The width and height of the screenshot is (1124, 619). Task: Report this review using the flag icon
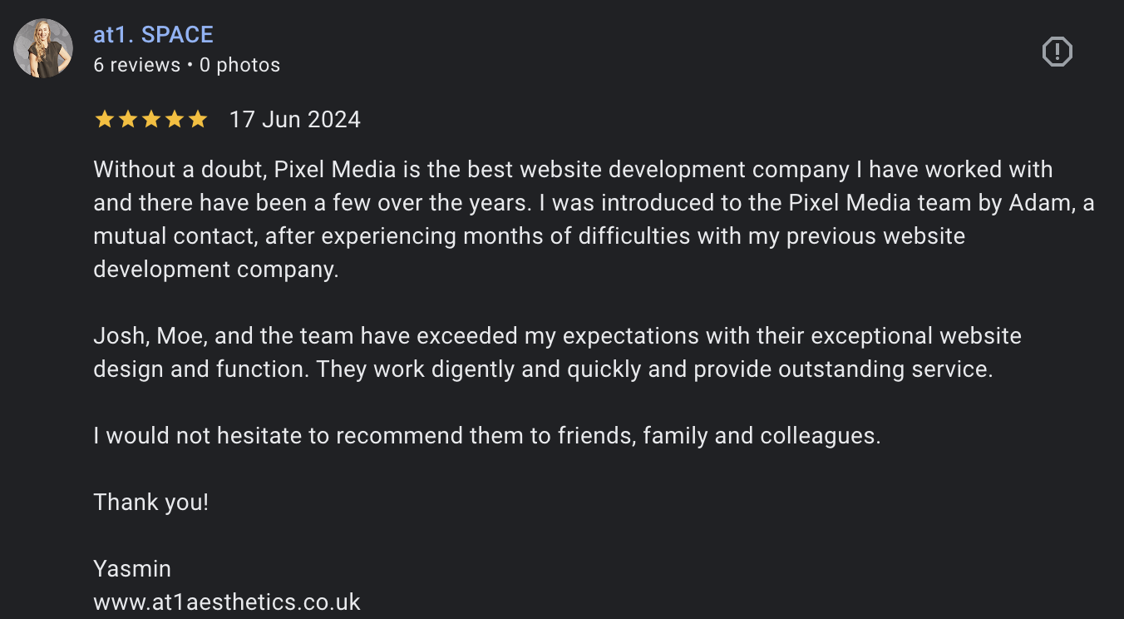1057,52
